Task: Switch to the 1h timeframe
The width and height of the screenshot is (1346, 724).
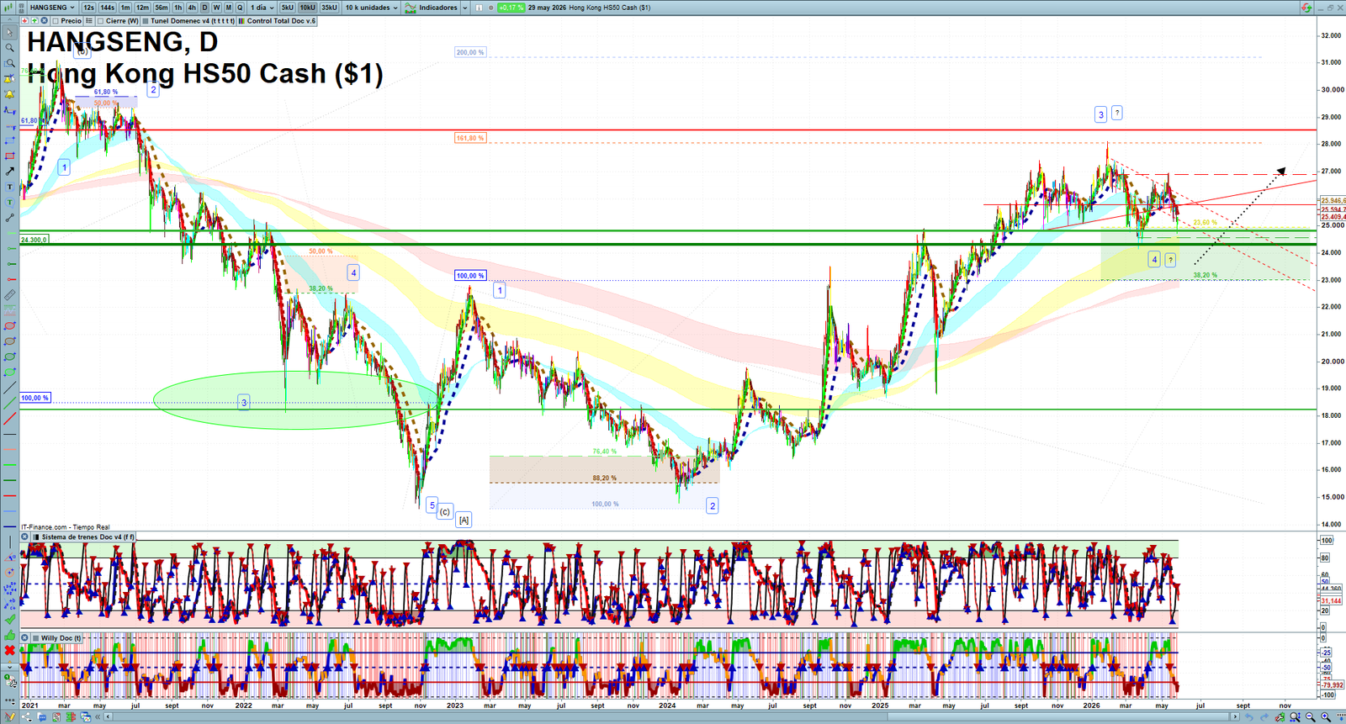Action: (178, 8)
